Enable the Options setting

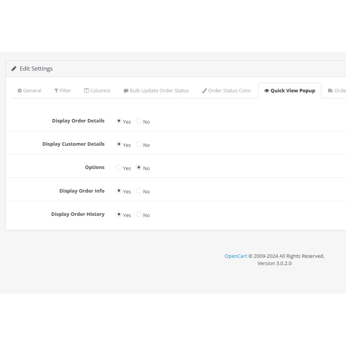119,167
